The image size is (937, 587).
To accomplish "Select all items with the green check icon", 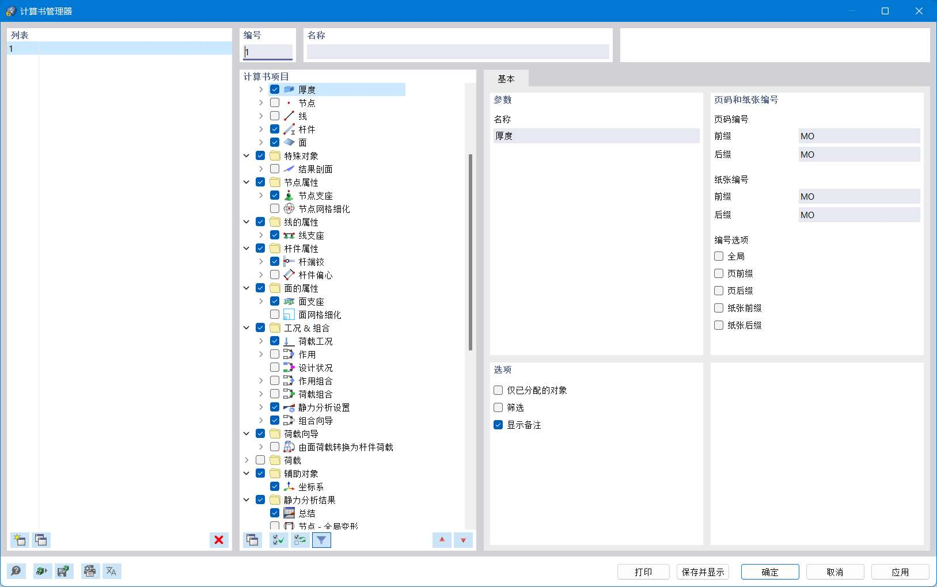I will 278,540.
